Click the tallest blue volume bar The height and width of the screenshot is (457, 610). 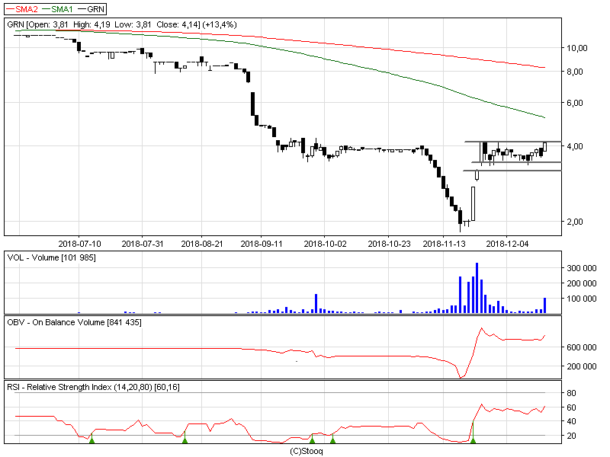pos(477,288)
